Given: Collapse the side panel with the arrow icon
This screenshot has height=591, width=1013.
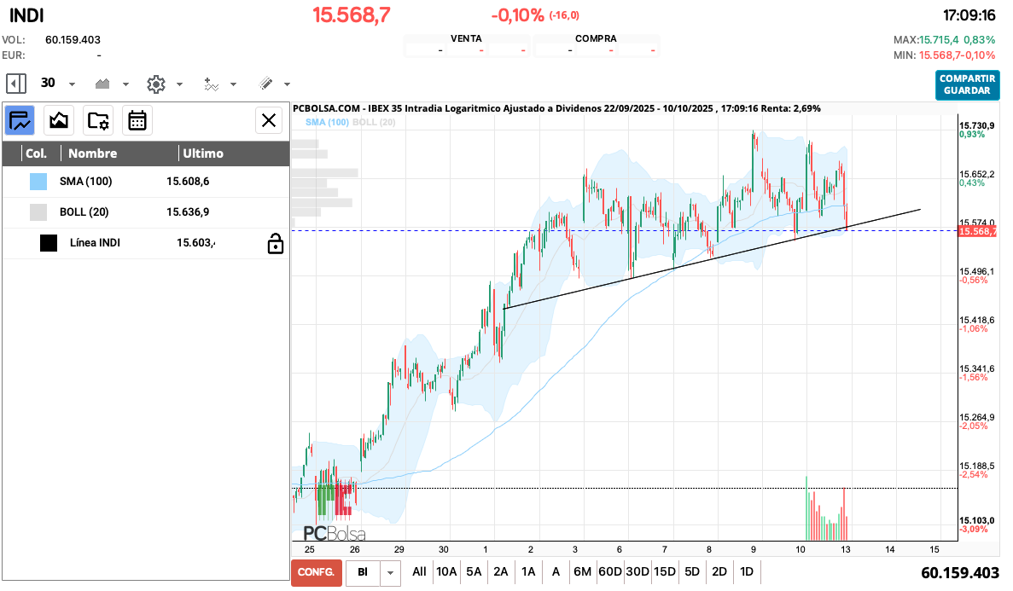Looking at the screenshot, I should click(15, 84).
